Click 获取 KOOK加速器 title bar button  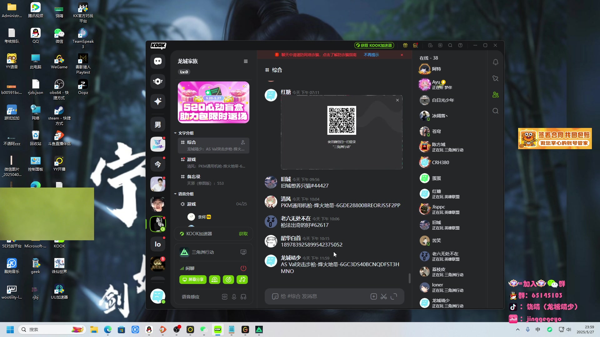(x=374, y=45)
